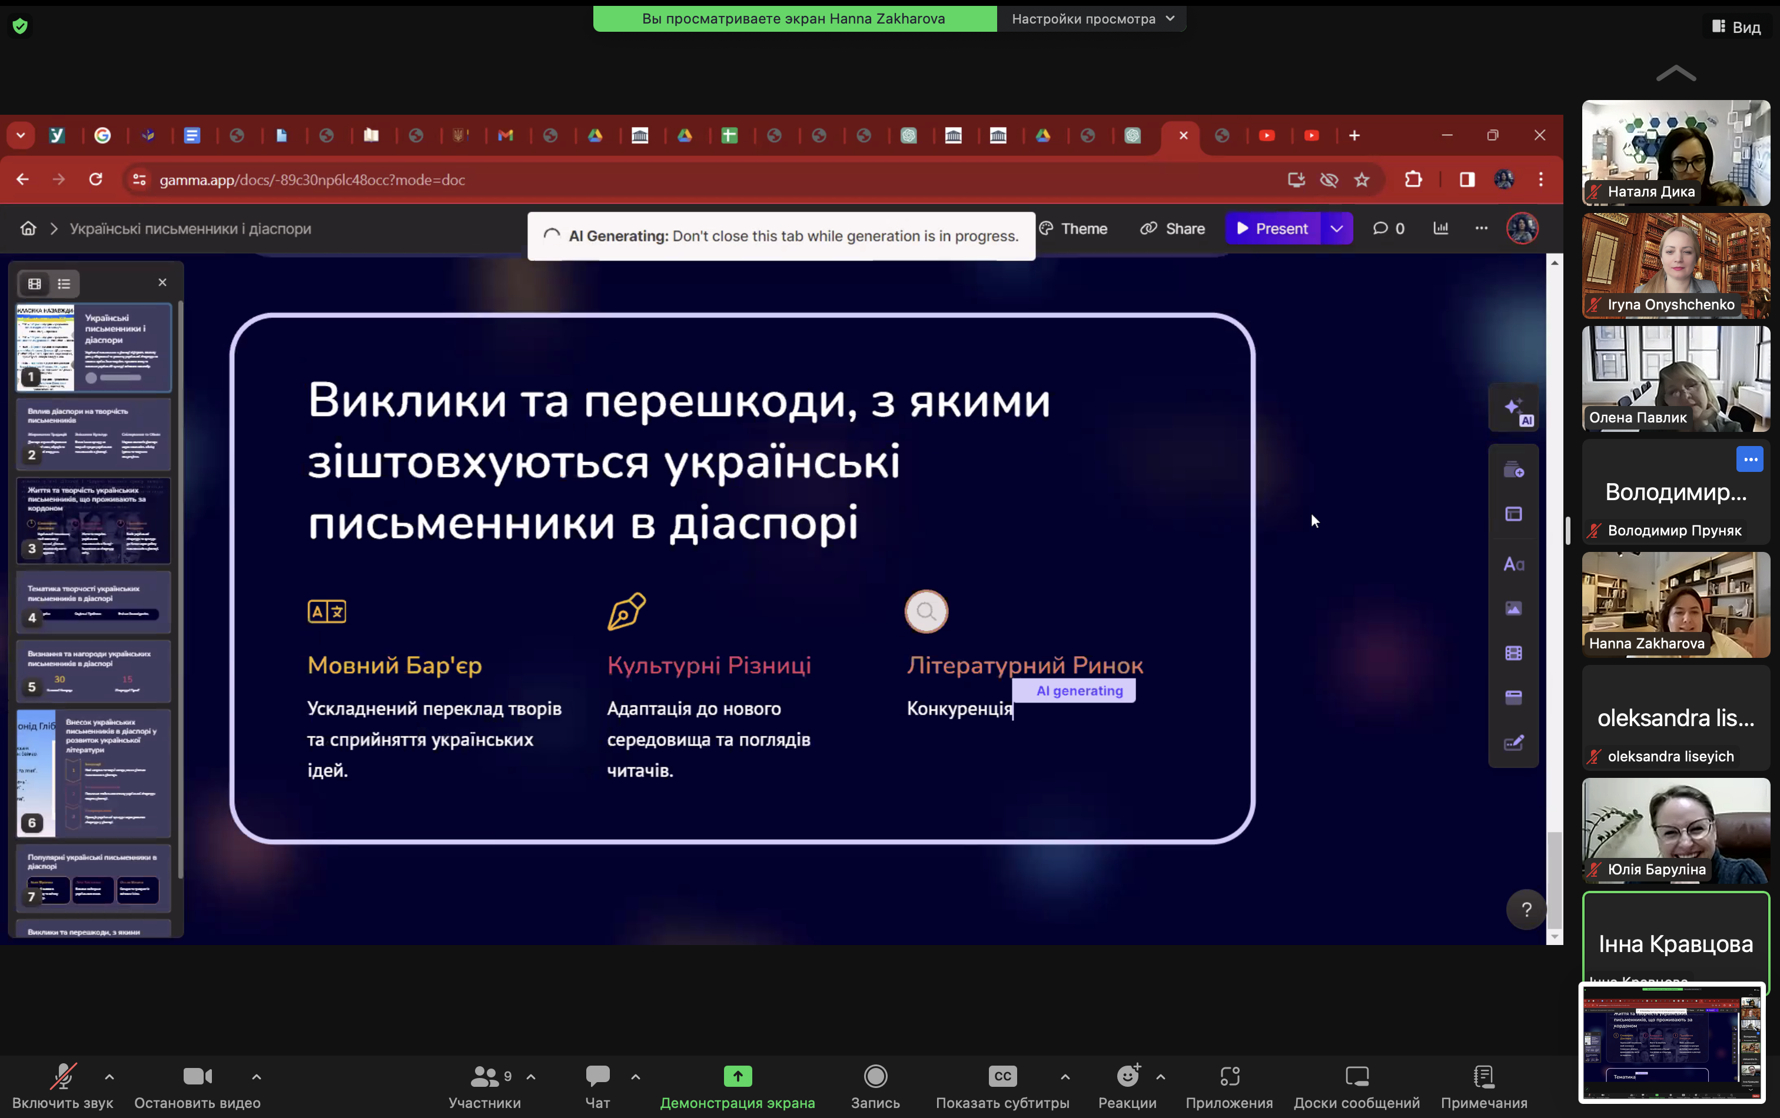This screenshot has width=1780, height=1118.
Task: Select slide 3 thumbnail in sidebar
Action: pos(94,521)
